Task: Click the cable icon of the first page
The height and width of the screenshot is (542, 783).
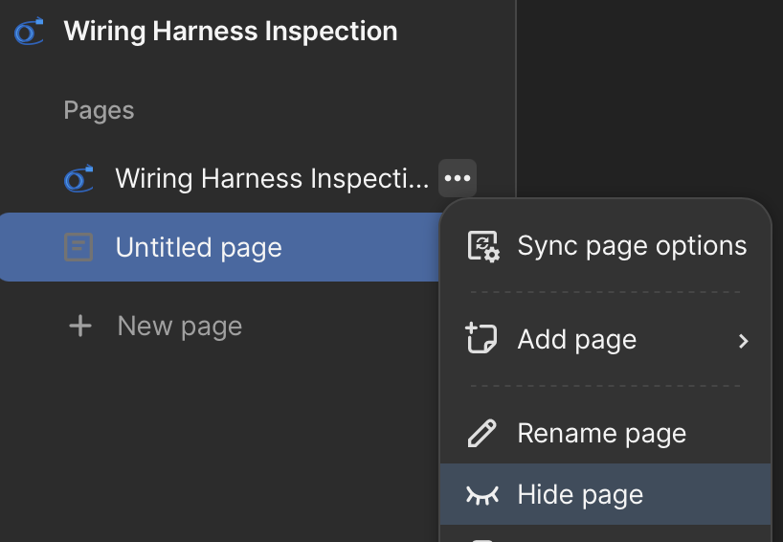Action: 78,178
